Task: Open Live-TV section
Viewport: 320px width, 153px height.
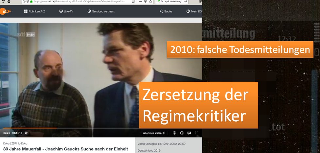Action: tap(66, 11)
